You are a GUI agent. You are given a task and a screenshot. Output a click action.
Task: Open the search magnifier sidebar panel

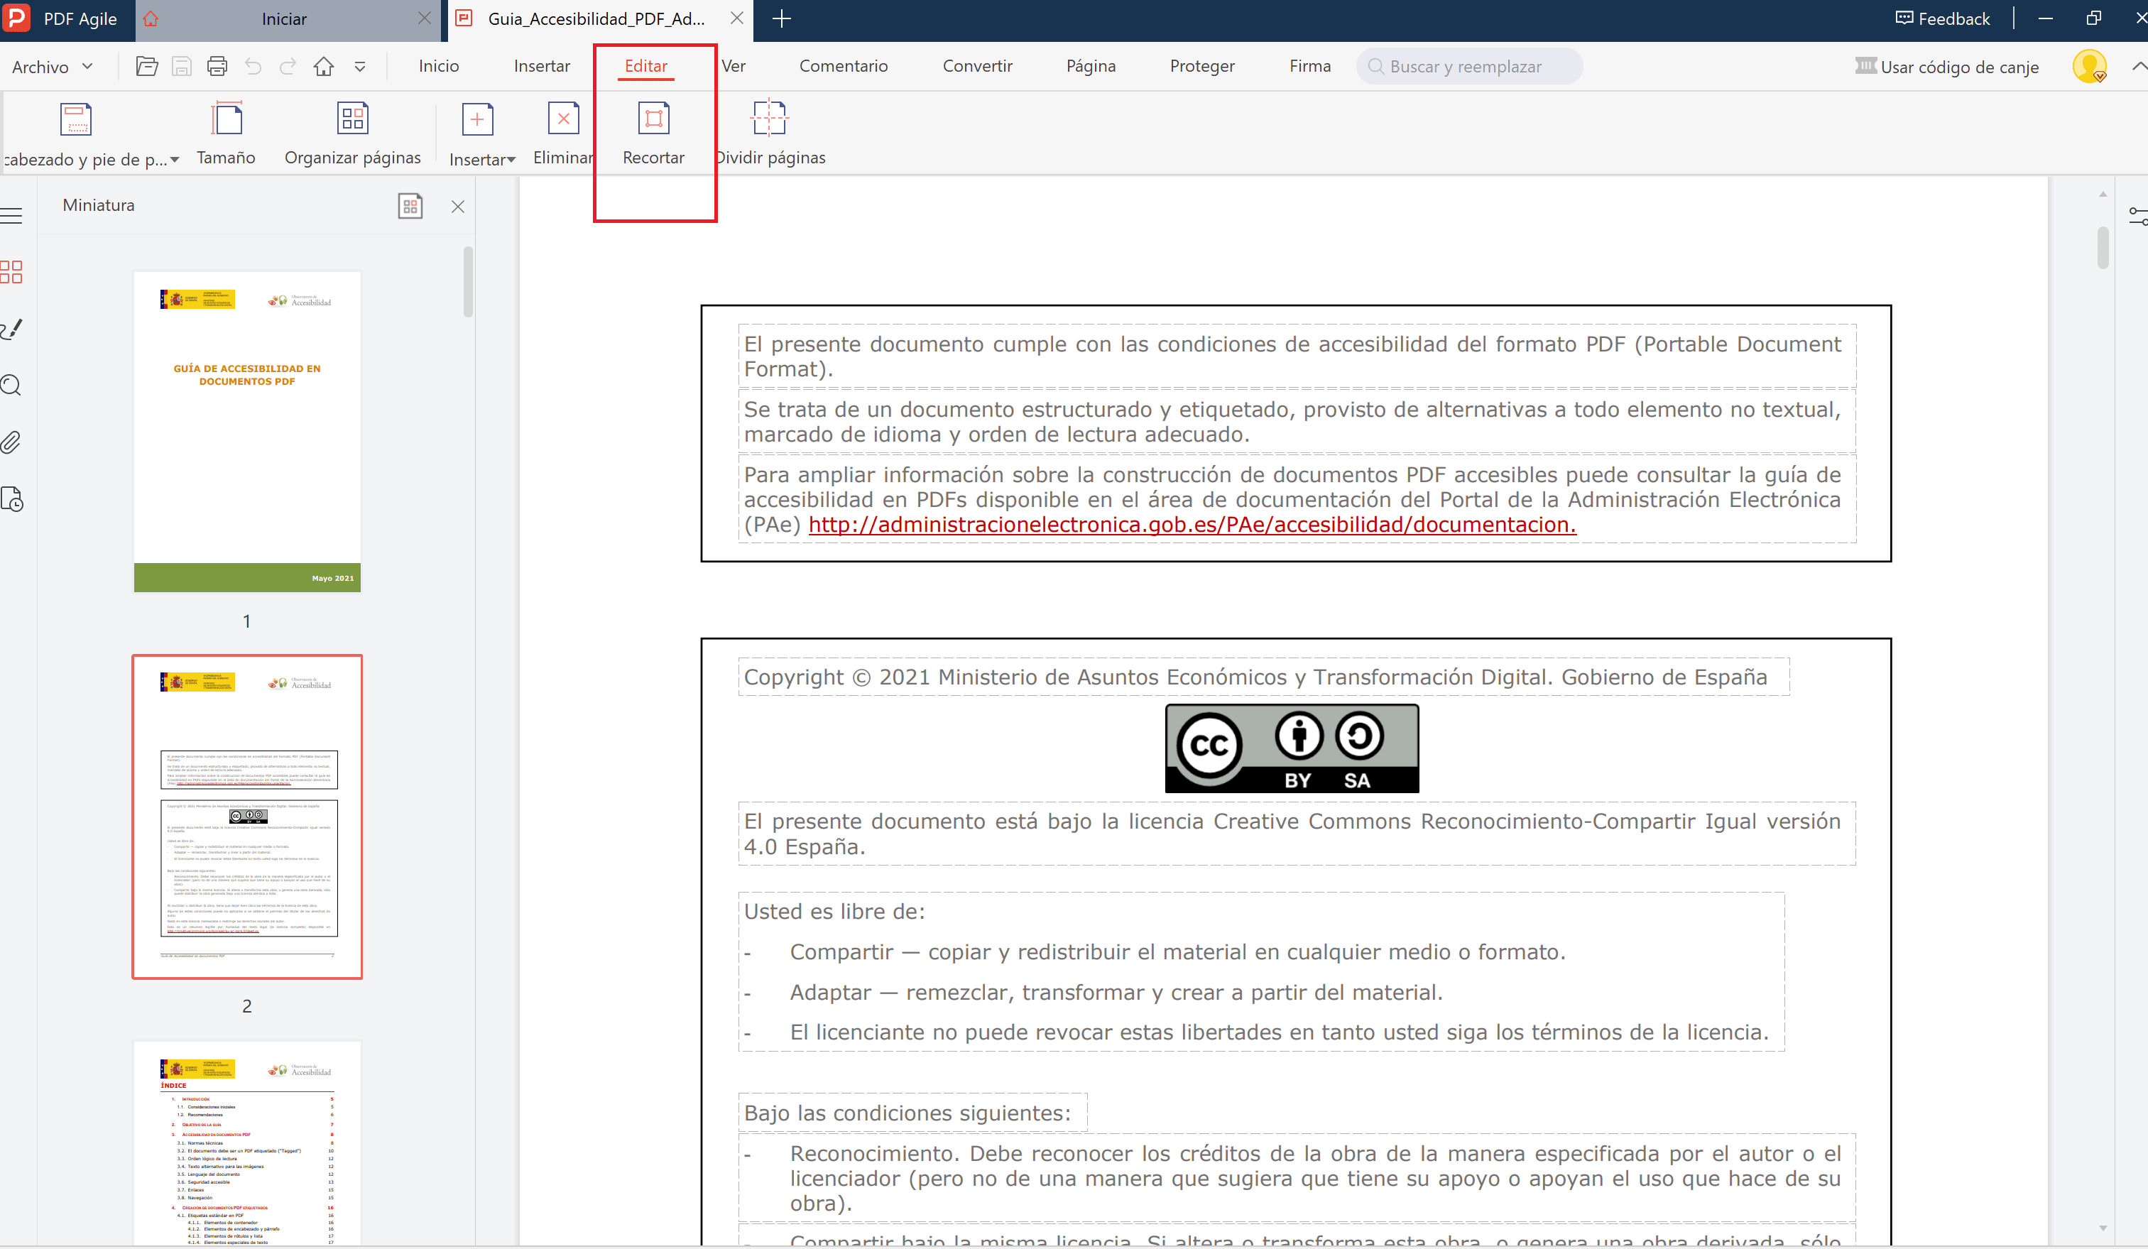12,386
